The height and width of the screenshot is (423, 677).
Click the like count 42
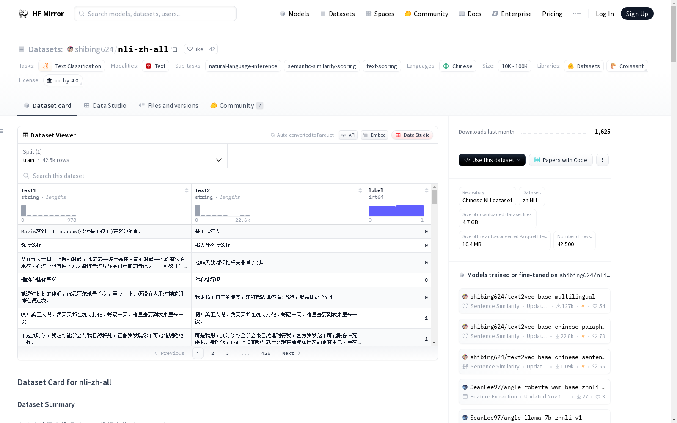(x=212, y=49)
